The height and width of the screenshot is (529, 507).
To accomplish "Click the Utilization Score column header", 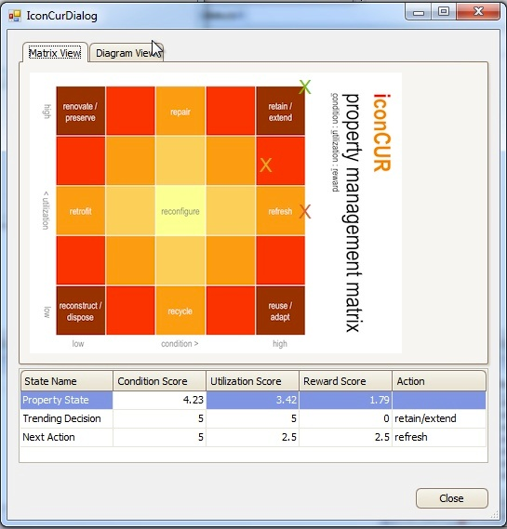I will tap(252, 381).
